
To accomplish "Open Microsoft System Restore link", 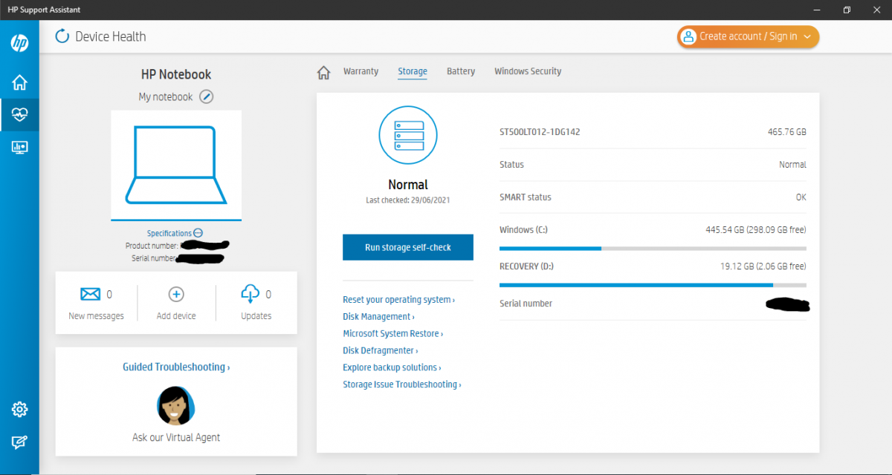I will coord(392,334).
